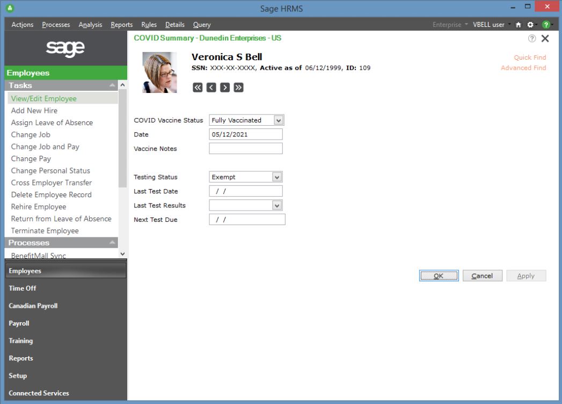562x404 pixels.
Task: Open Quick Find link
Action: coord(530,57)
